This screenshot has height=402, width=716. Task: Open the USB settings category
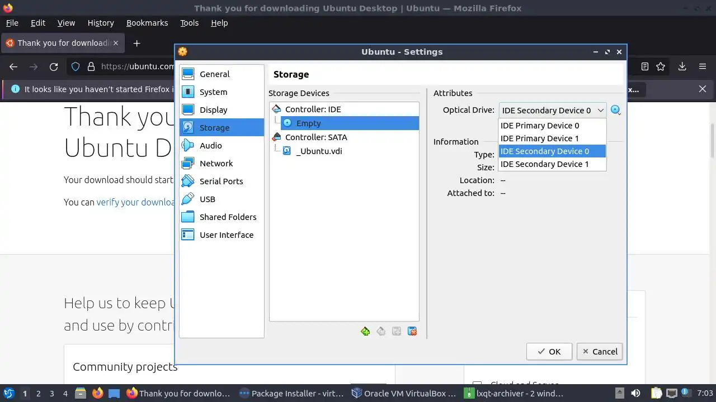tap(222, 199)
